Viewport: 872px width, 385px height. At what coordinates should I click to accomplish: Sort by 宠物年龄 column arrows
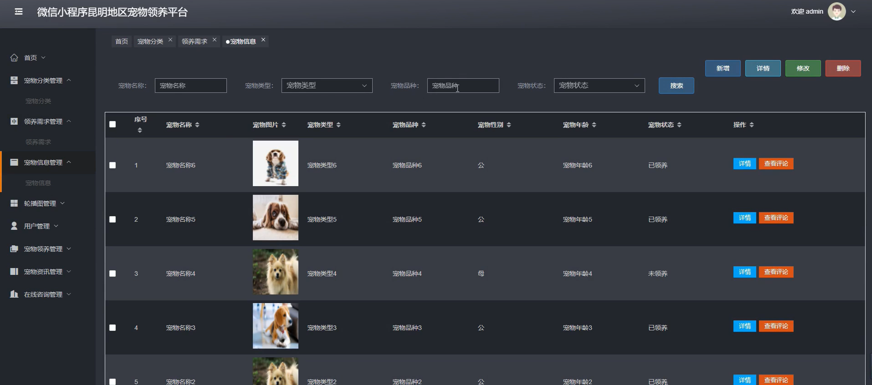point(594,125)
